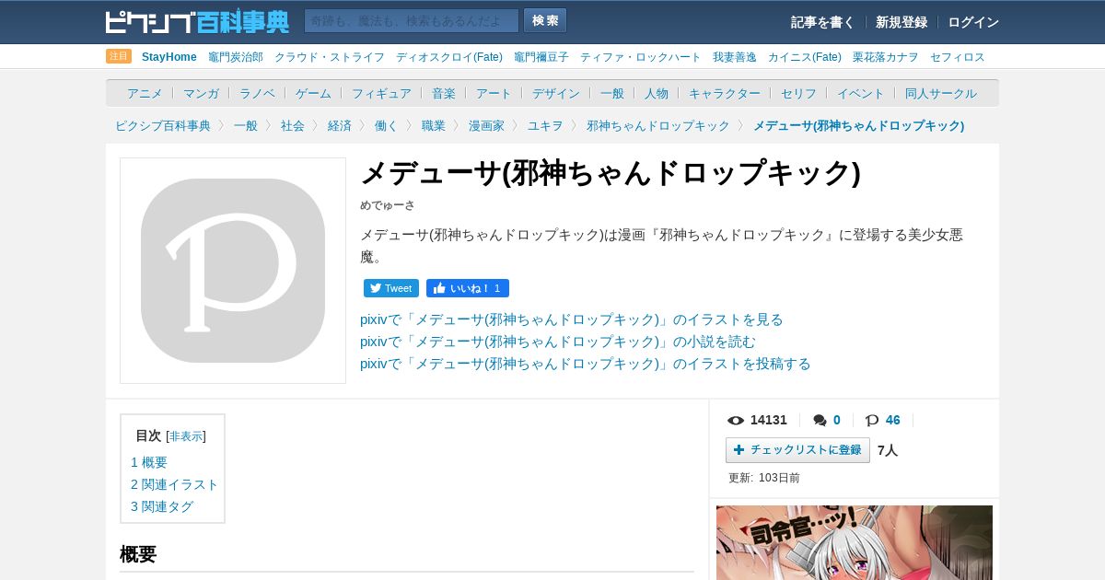1105x580 pixels.
Task: Open StayHome trending tag
Action: coord(169,57)
